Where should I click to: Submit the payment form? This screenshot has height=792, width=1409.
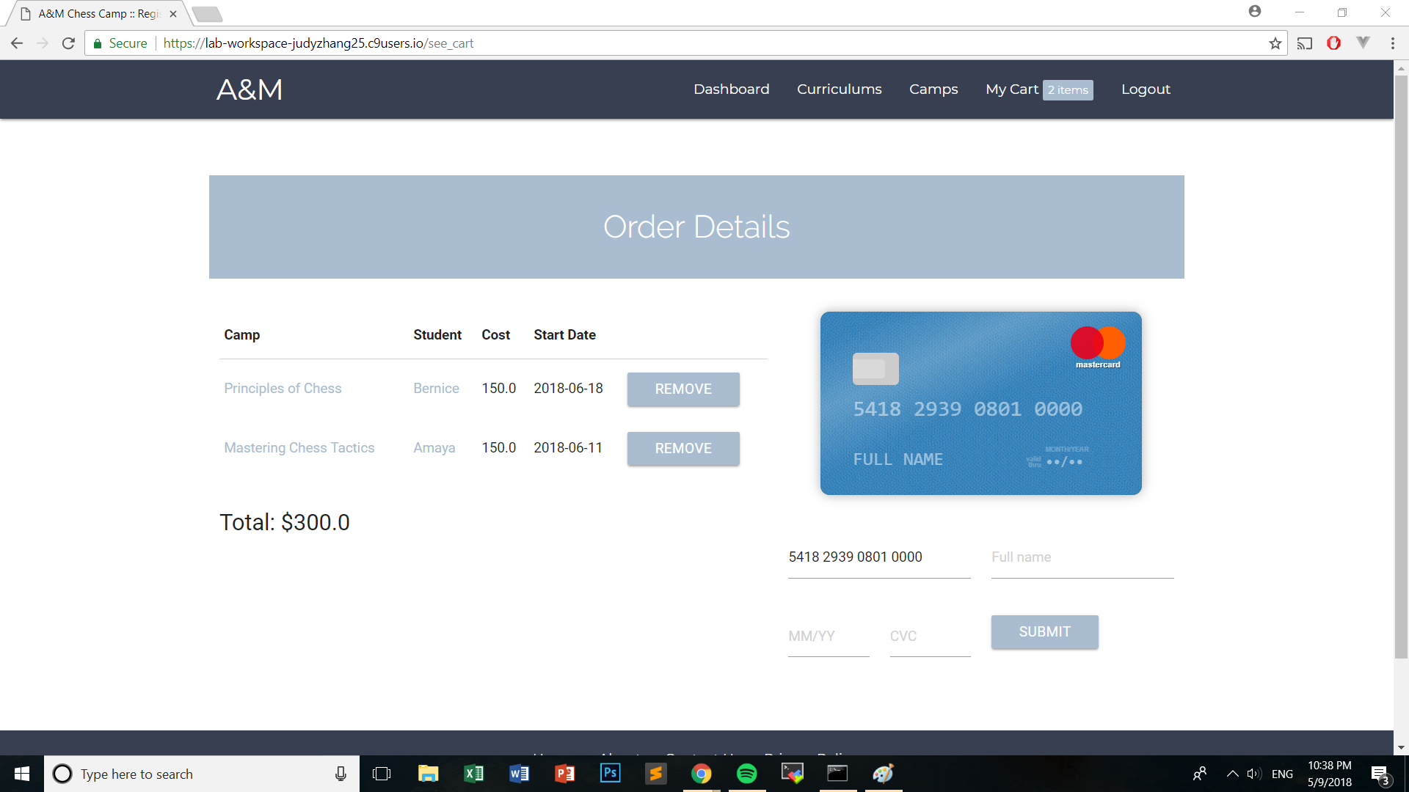pos(1044,632)
